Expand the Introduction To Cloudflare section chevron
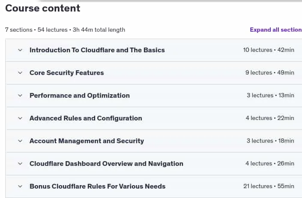The image size is (302, 198). click(x=20, y=50)
